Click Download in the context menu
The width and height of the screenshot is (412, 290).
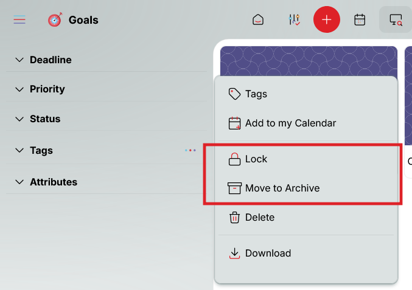tap(268, 253)
